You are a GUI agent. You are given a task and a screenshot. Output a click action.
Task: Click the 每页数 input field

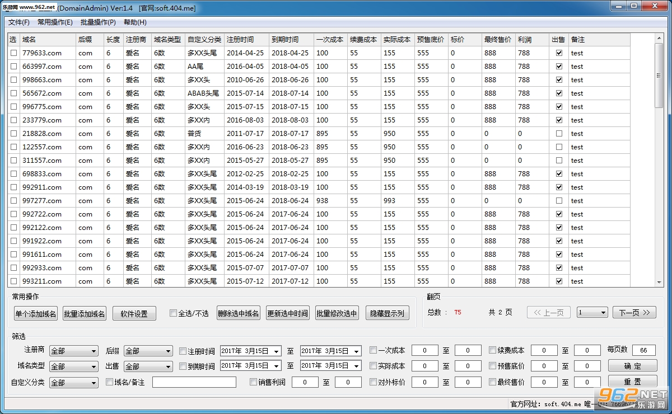point(644,350)
